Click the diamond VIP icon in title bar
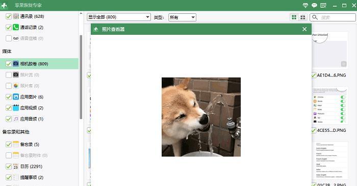This screenshot has height=186, width=357. click(305, 5)
